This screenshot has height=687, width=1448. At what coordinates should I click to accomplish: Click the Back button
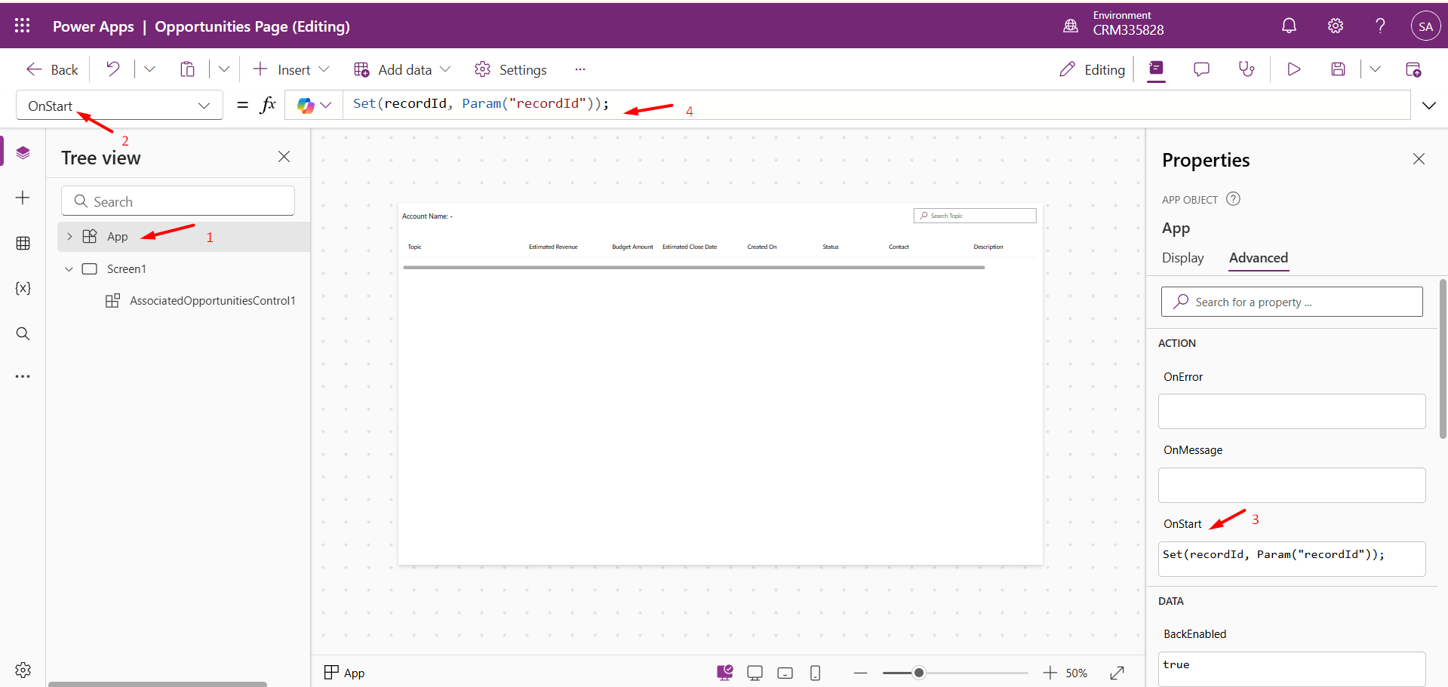click(53, 69)
